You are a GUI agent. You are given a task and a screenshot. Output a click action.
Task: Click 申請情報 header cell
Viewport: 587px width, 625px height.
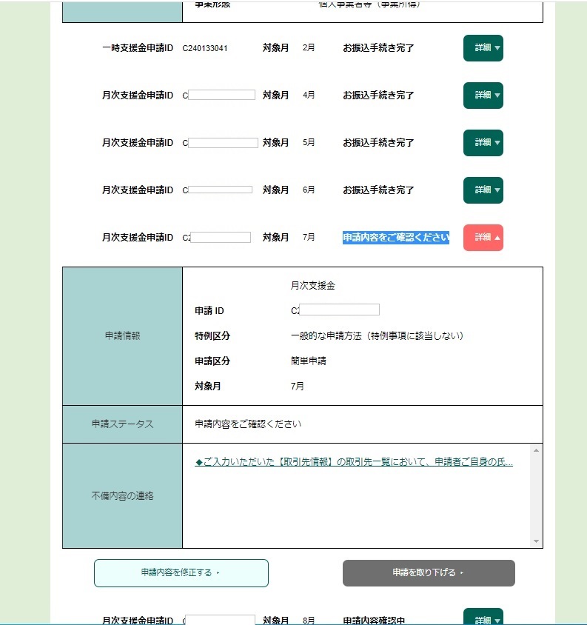(x=122, y=336)
